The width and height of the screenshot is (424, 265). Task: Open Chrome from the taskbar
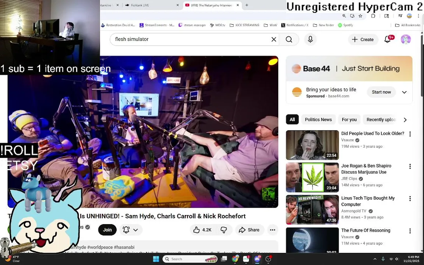point(235,259)
